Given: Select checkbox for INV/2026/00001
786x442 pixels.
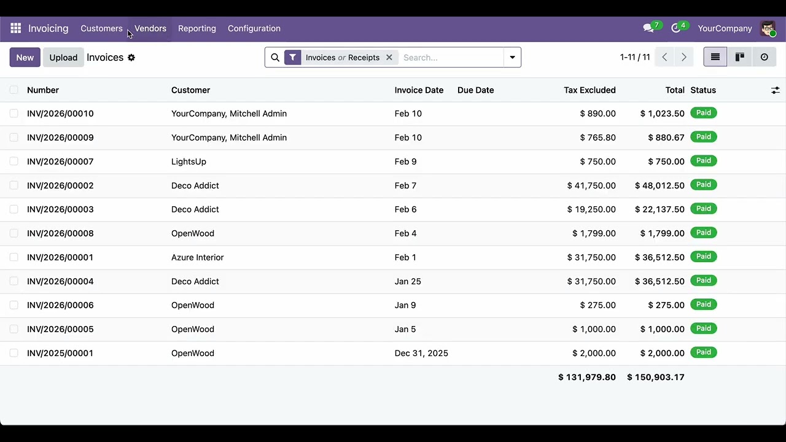Looking at the screenshot, I should coord(14,257).
